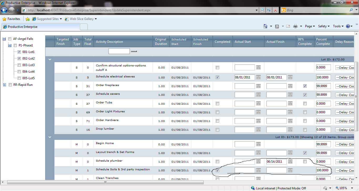Viewport: 359px width, 191px height.
Task: Open Actual Finish calendar for Schedule sewers
Action: pyautogui.click(x=290, y=95)
